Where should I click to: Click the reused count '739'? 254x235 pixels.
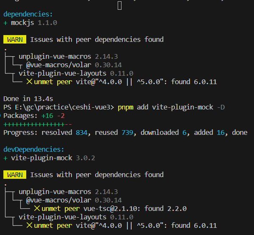click(x=128, y=133)
